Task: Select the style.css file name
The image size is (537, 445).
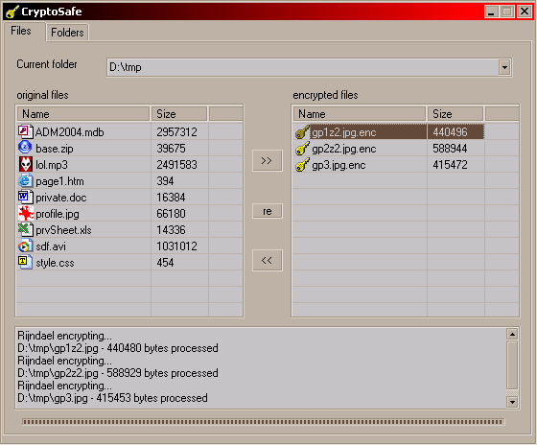Action: pyautogui.click(x=56, y=263)
